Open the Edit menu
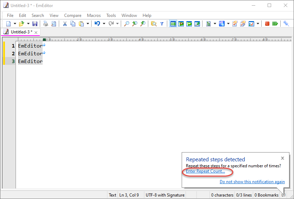294x199 pixels. pyautogui.click(x=23, y=15)
